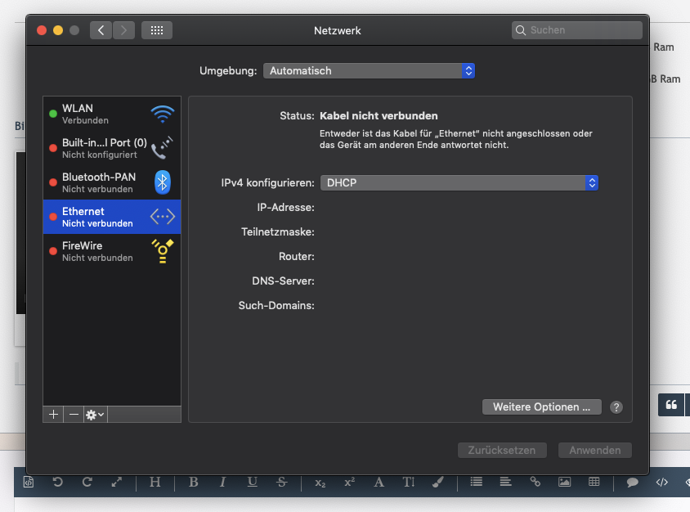Select the Built-in Port (0) service

pyautogui.click(x=112, y=148)
